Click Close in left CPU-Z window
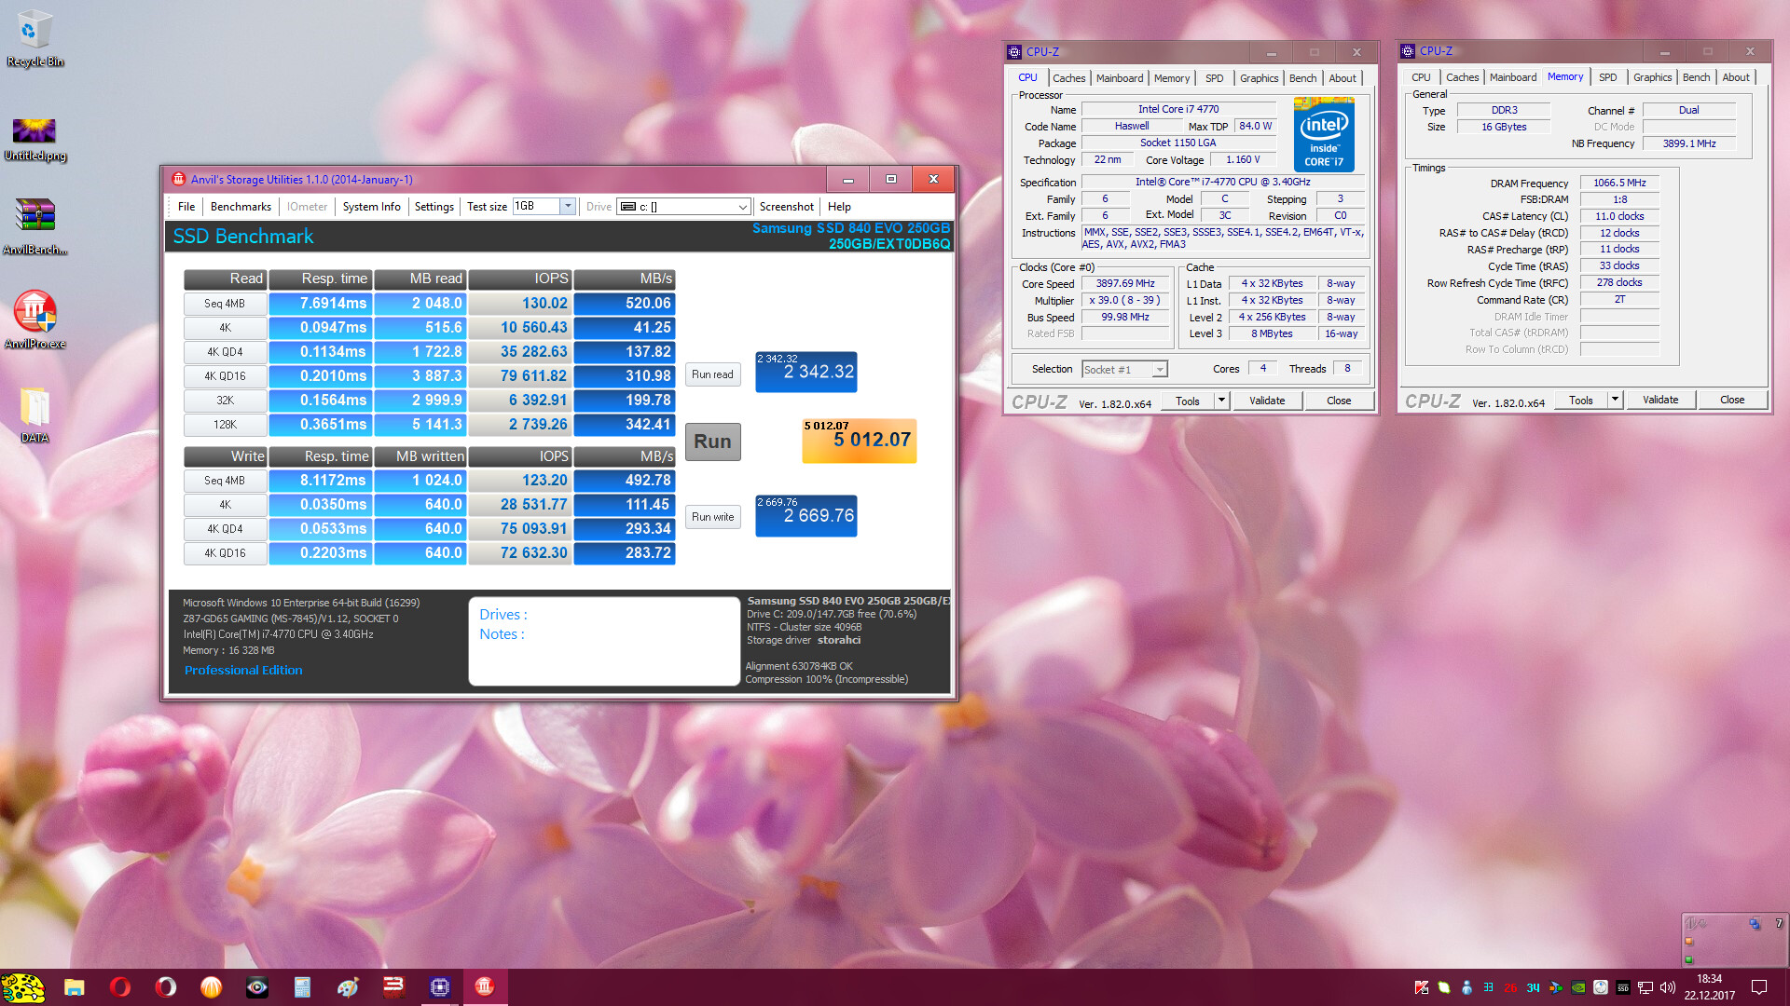The image size is (1790, 1006). pos(1339,401)
